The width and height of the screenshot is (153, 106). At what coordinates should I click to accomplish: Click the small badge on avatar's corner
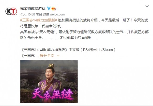click(16, 14)
